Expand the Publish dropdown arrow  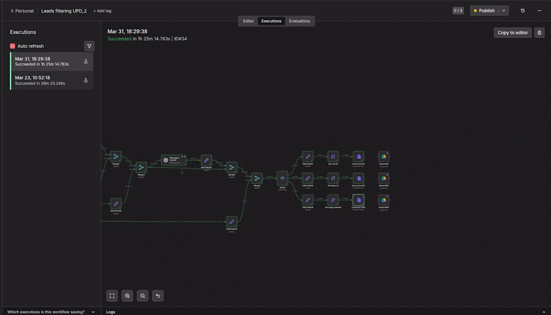coord(503,11)
